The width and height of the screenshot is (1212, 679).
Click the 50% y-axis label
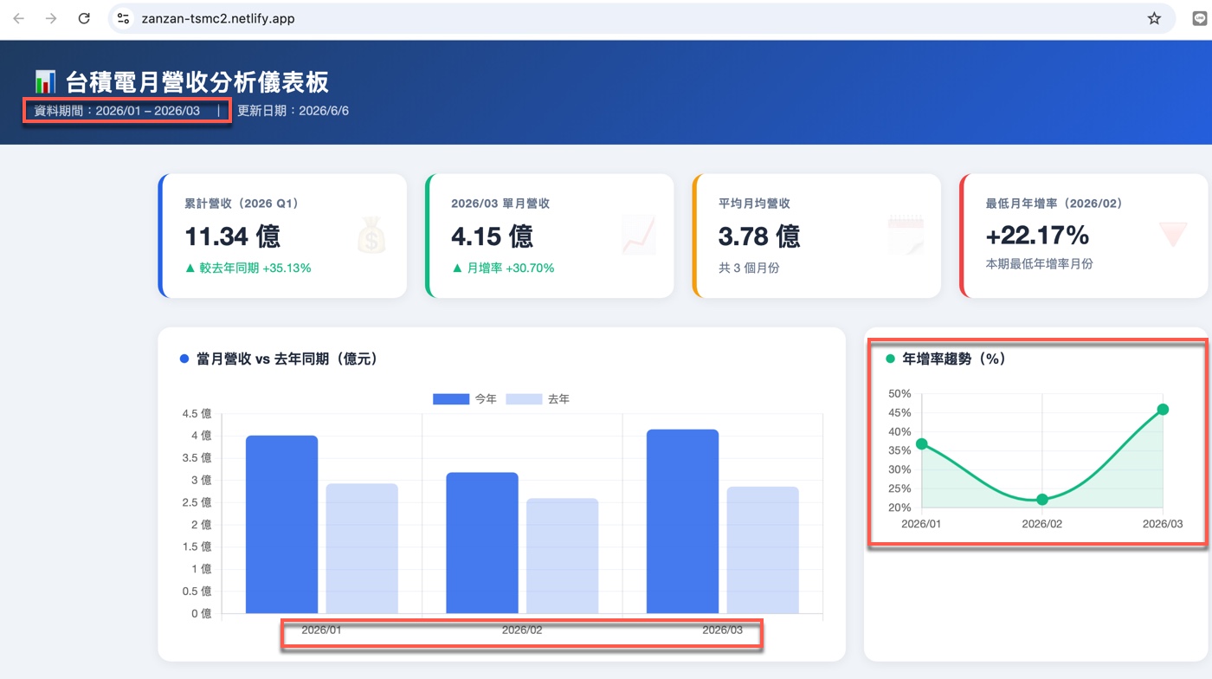pyautogui.click(x=899, y=394)
